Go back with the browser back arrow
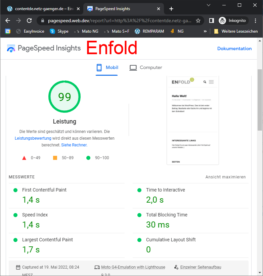The height and width of the screenshot is (276, 263). [8, 21]
